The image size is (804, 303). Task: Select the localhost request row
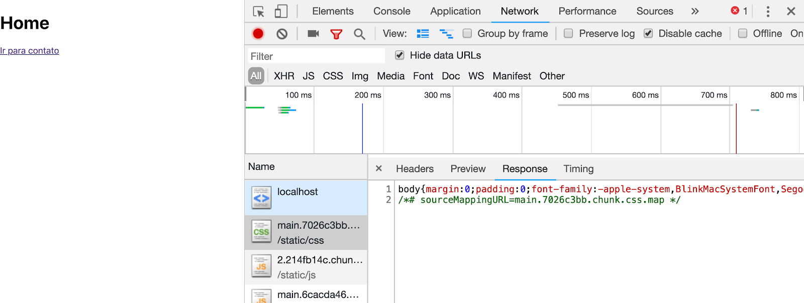(x=306, y=198)
